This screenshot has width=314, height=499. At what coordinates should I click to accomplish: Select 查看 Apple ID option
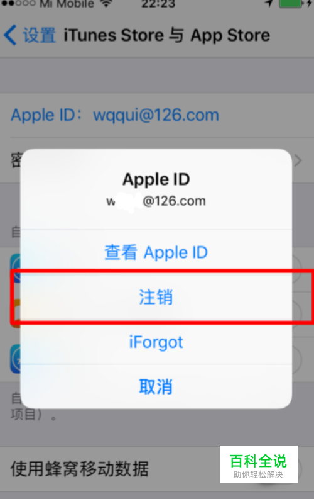156,252
